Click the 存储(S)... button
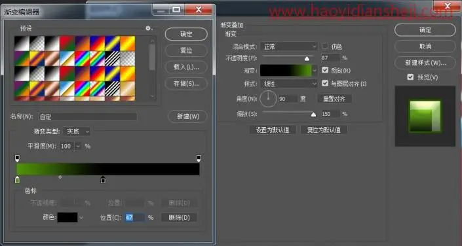 coord(186,84)
